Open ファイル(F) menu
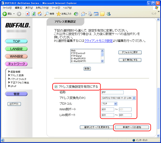Viewport: 161px width, 143px height. pos(7,8)
